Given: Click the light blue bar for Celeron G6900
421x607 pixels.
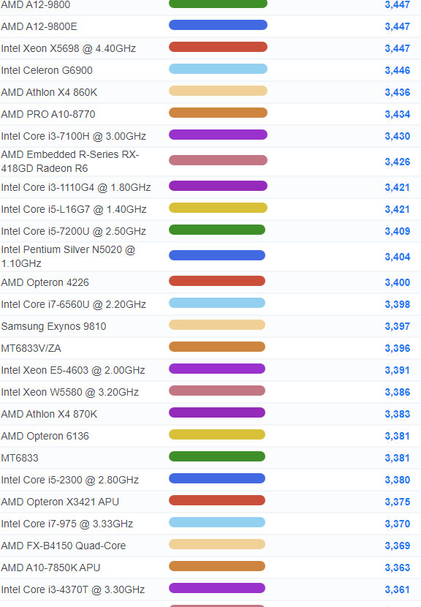Looking at the screenshot, I should (218, 69).
